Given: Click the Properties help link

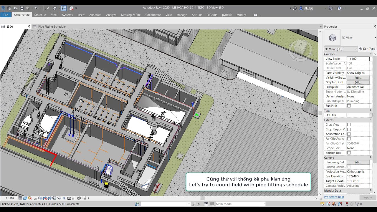Looking at the screenshot, I should tap(334, 197).
